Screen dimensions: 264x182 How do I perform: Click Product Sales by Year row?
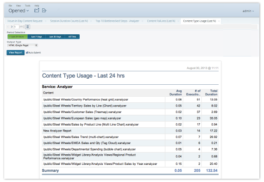pos(130,164)
